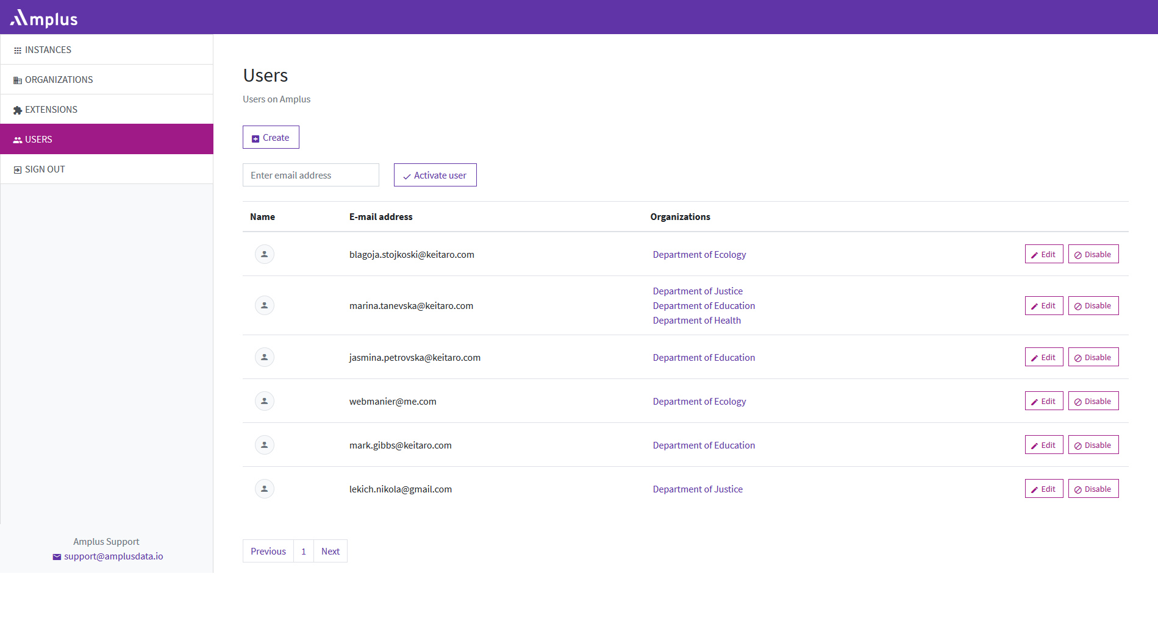
Task: Click avatar icon for jasmina.petrovska@keitaro.com
Action: 265,357
